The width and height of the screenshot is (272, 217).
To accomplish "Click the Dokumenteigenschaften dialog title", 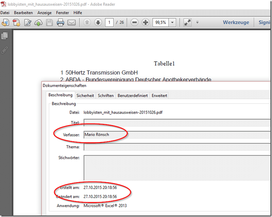I will 65,86.
